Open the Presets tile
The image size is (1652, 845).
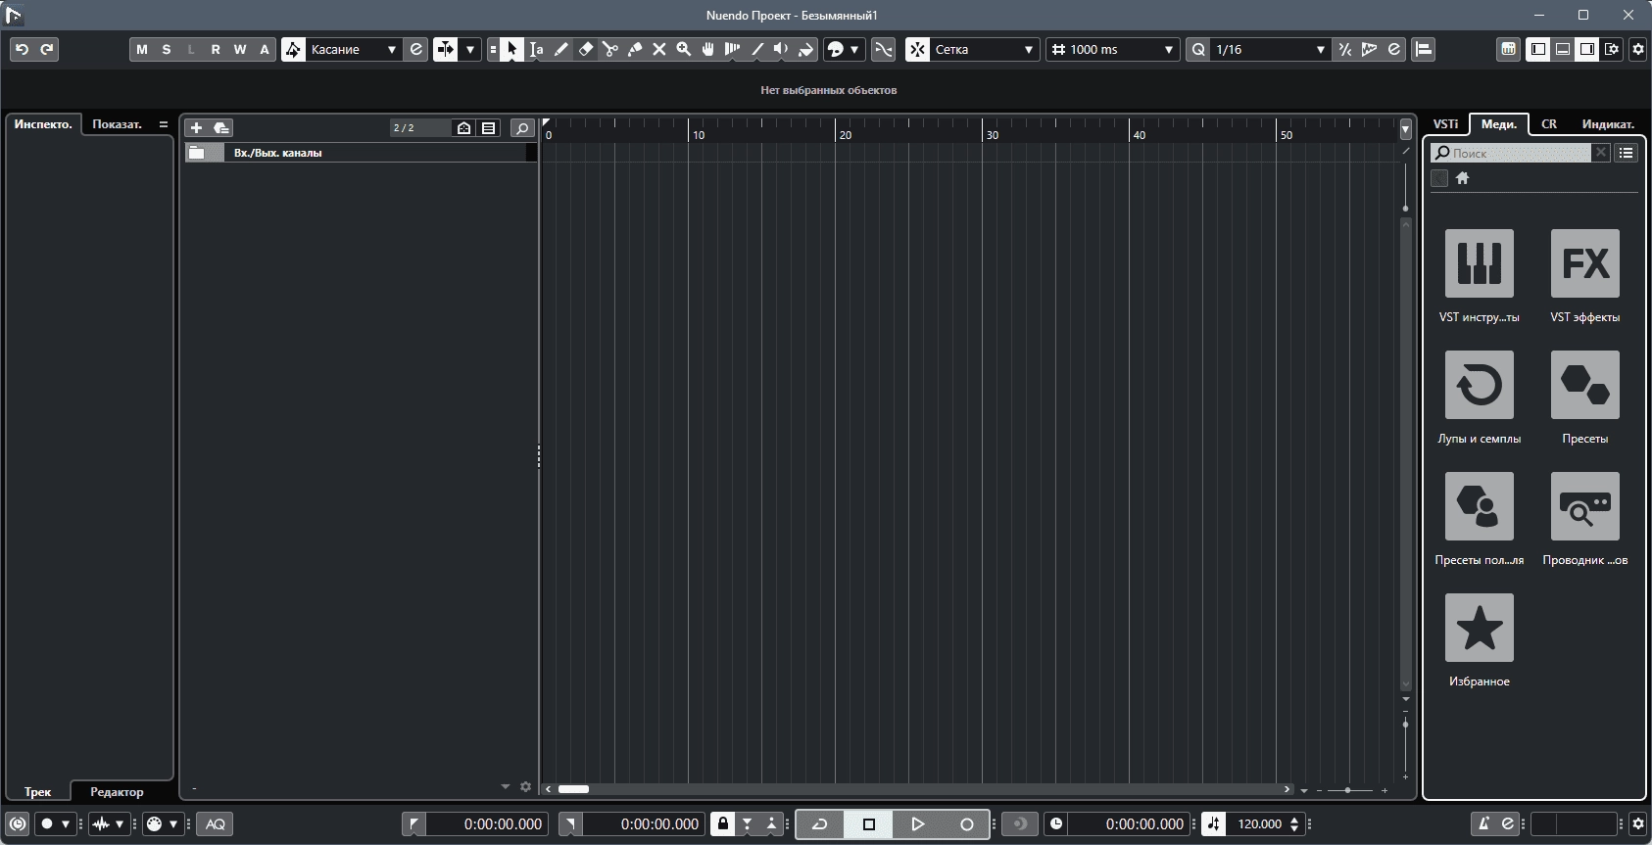point(1584,385)
